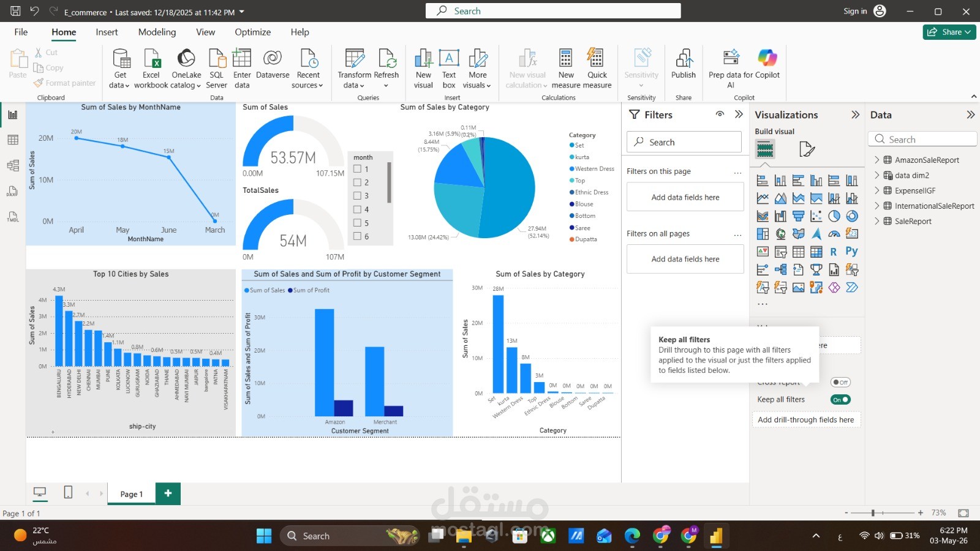Check month slicer value 1

[357, 169]
